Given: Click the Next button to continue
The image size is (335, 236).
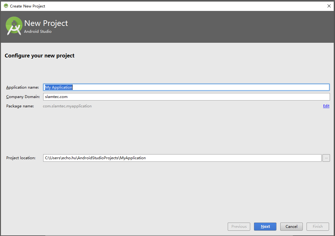Looking at the screenshot, I should [265, 226].
